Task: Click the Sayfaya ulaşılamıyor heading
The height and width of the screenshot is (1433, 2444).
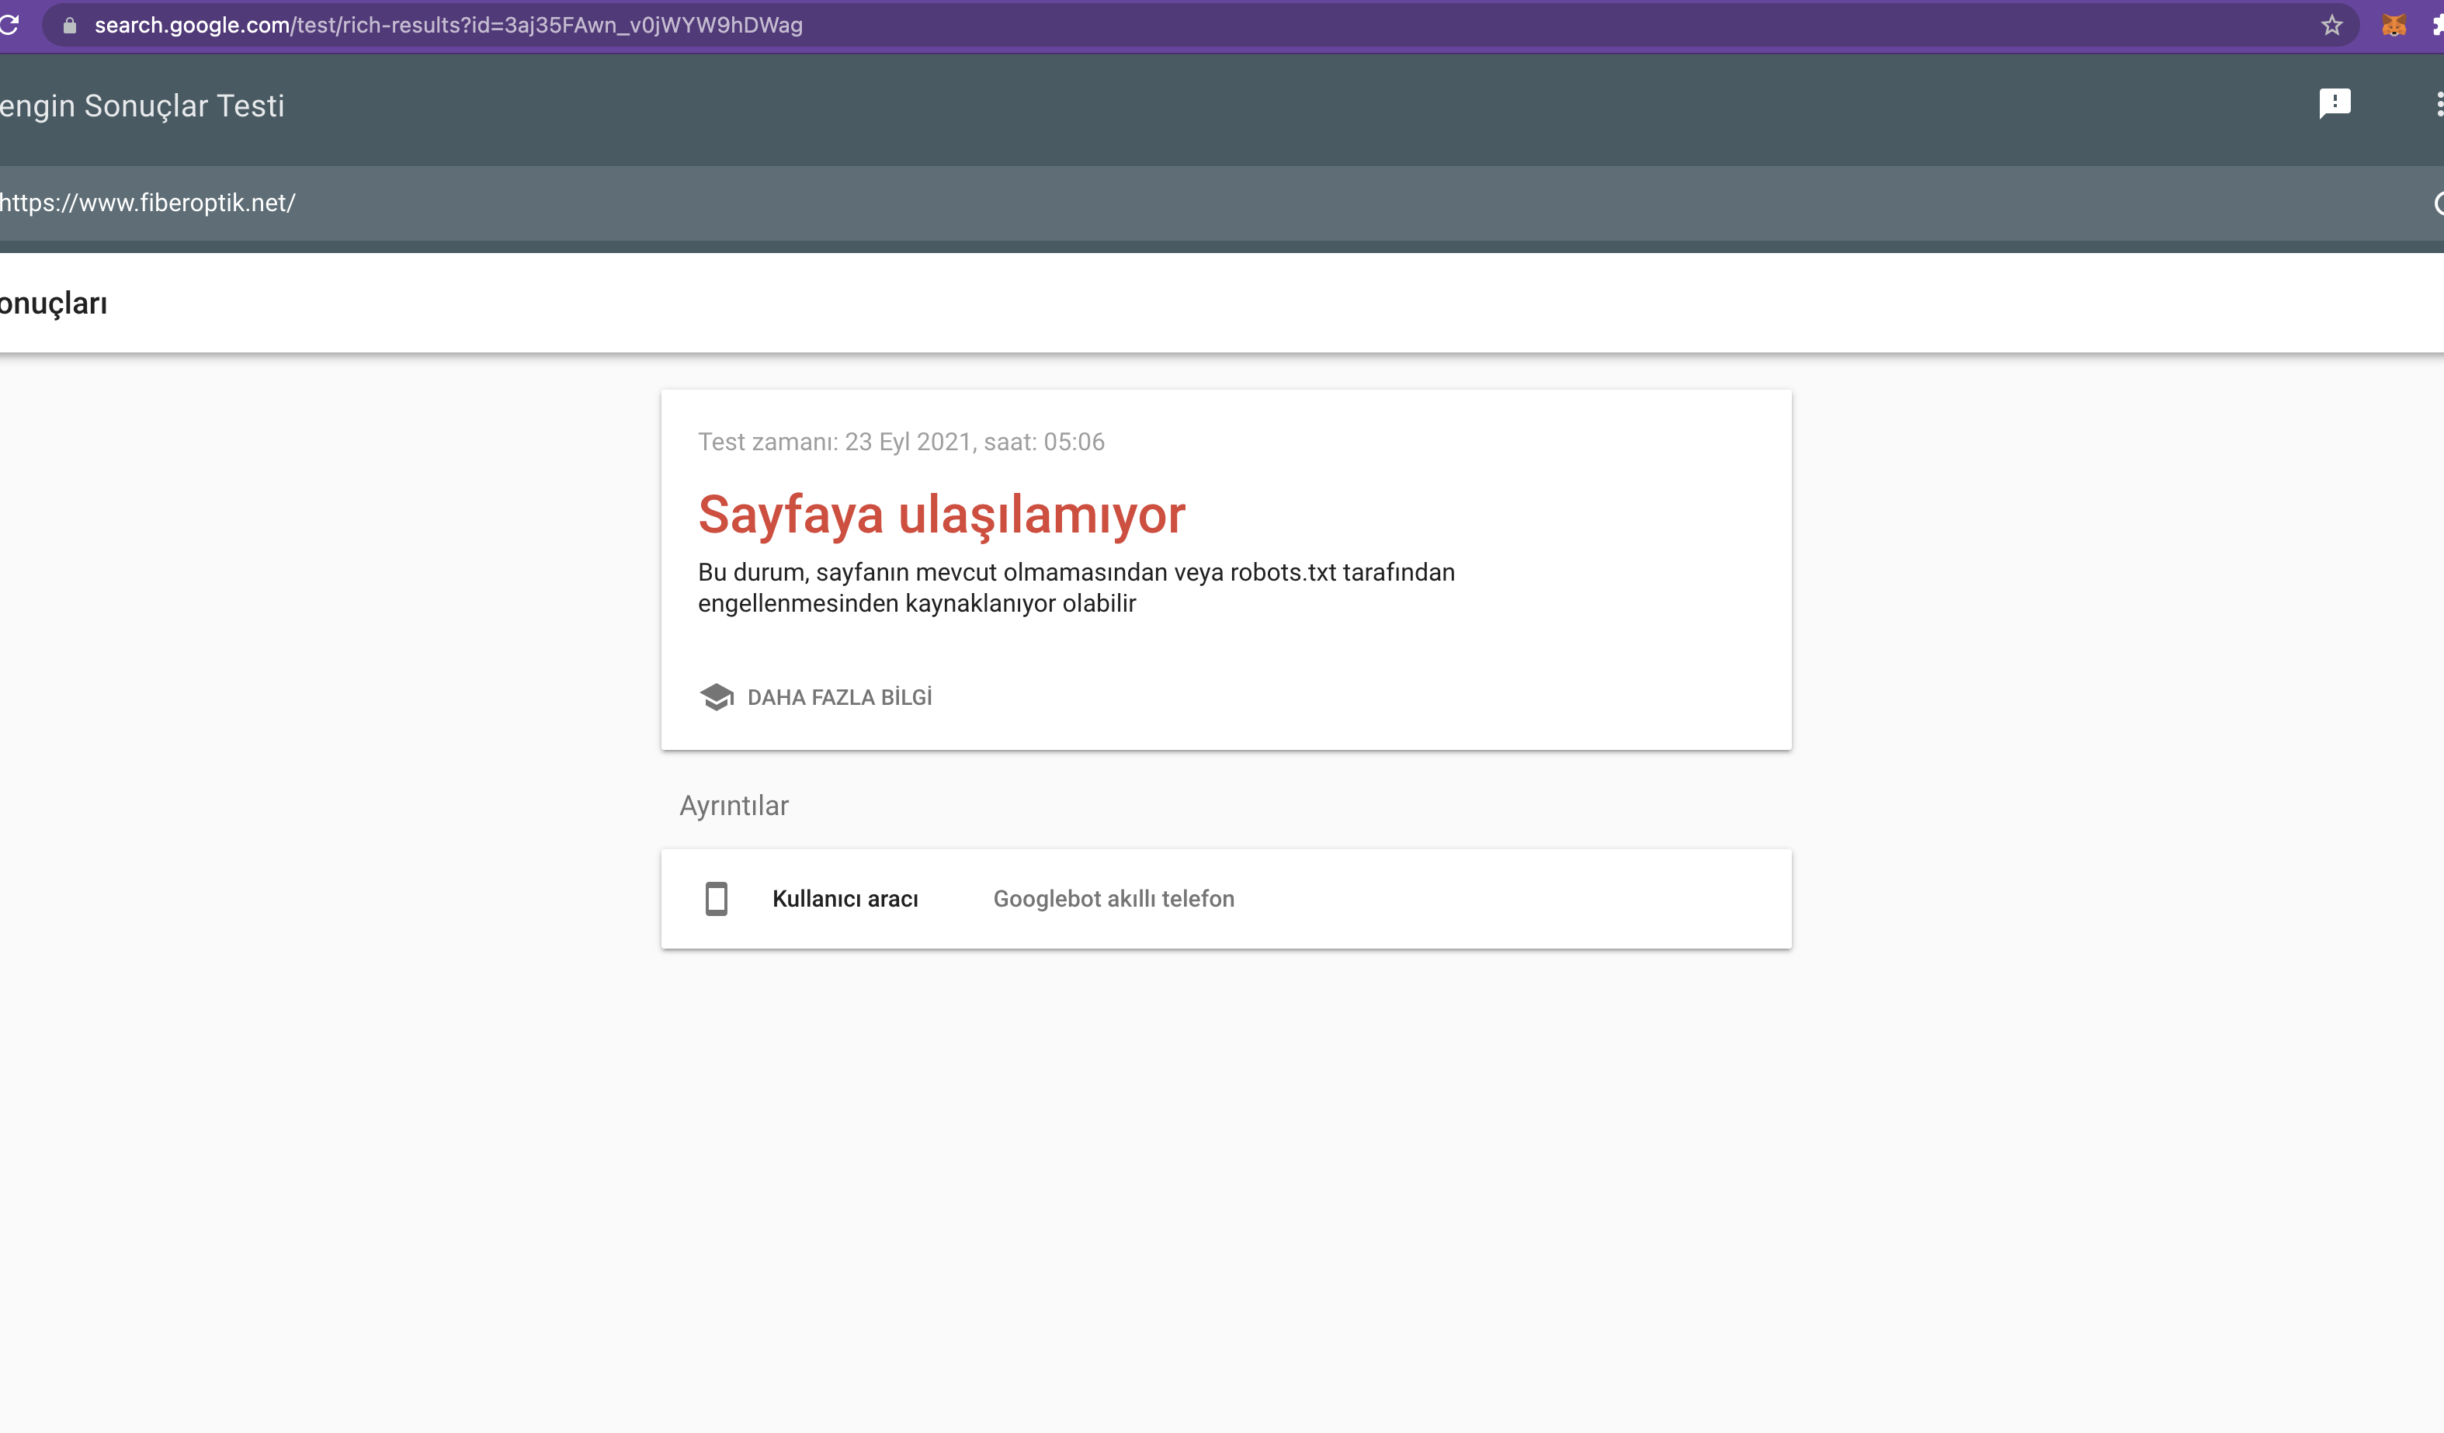Action: coord(942,514)
